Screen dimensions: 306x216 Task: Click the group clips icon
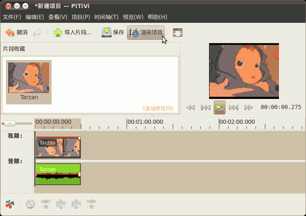pos(76,204)
